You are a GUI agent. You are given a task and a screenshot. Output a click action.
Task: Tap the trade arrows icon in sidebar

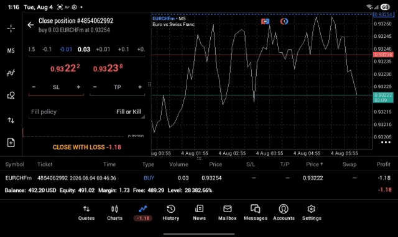coord(11,120)
